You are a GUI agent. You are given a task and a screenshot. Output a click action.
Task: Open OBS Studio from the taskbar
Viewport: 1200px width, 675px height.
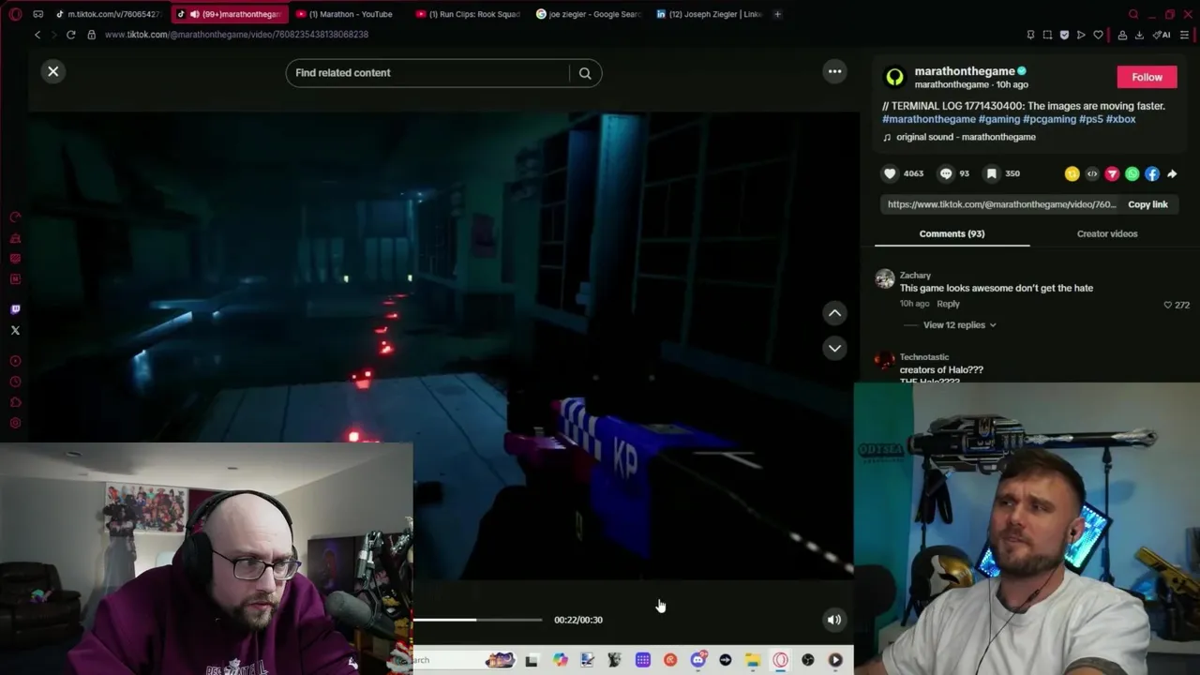pyautogui.click(x=807, y=660)
